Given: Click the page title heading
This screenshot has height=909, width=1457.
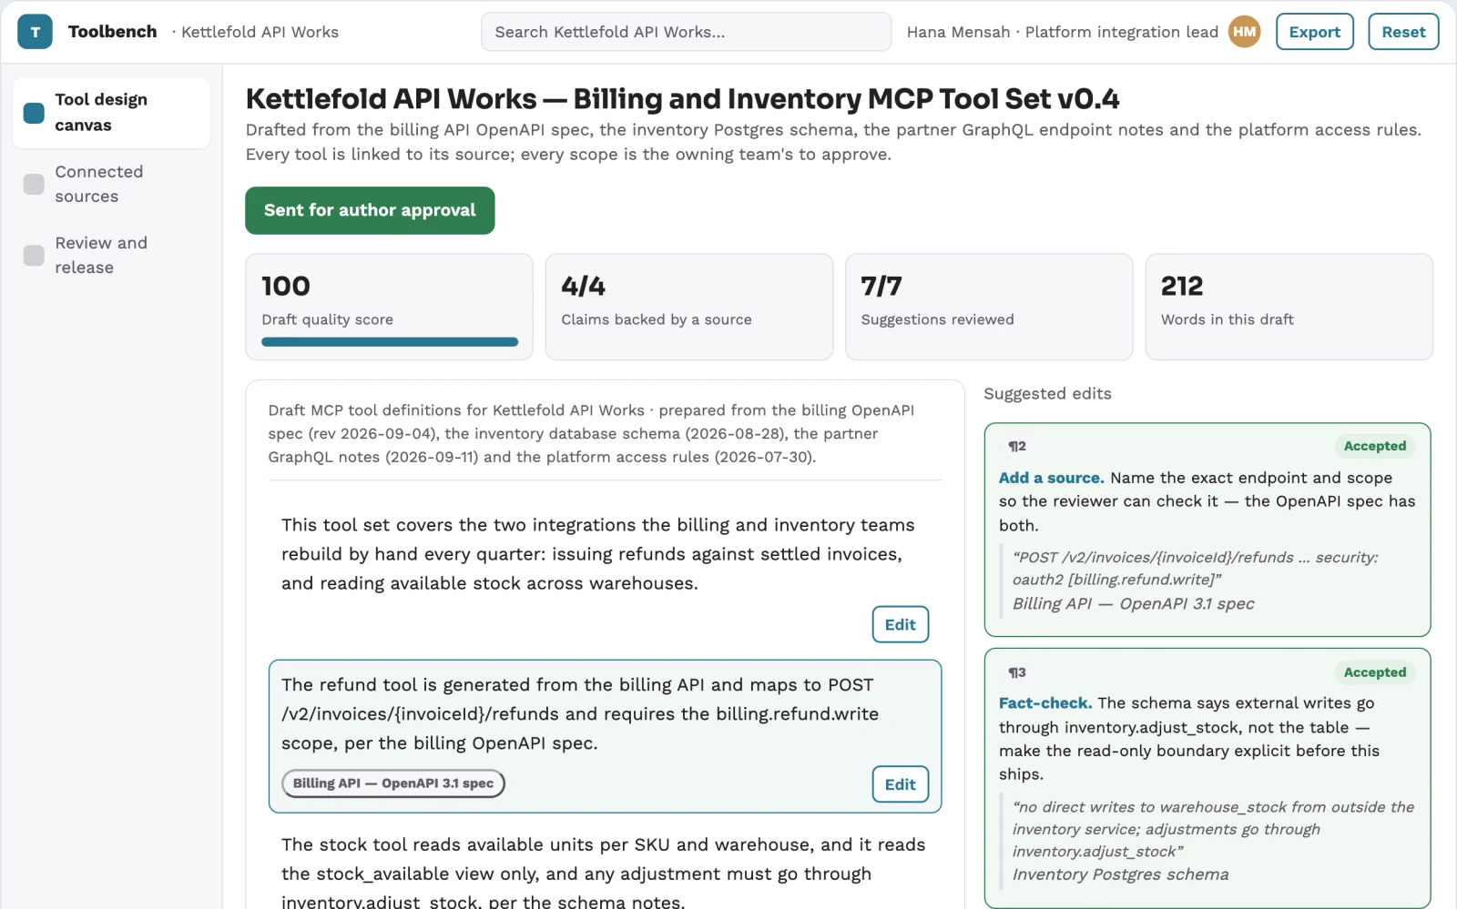Looking at the screenshot, I should (x=682, y=98).
